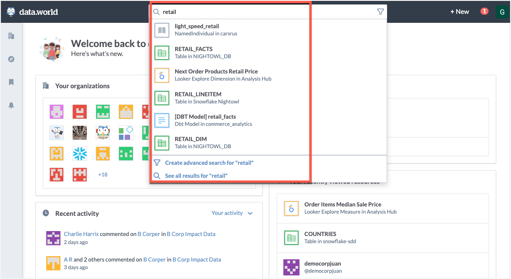This screenshot has height=279, width=511.
Task: Open the search filter funnel icon
Action: click(x=380, y=12)
